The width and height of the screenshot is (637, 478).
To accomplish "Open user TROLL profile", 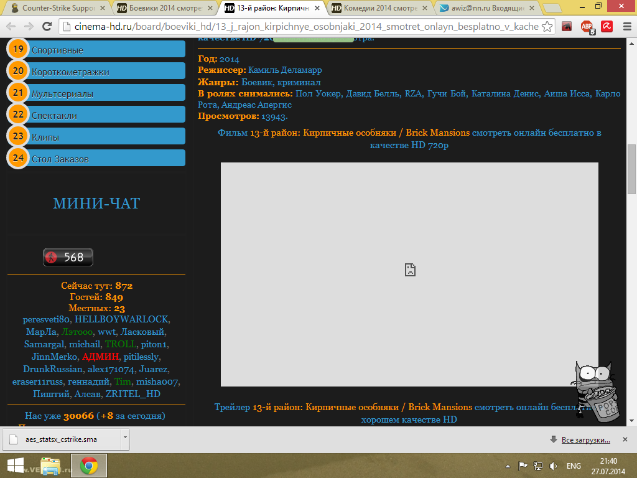I will (x=120, y=344).
